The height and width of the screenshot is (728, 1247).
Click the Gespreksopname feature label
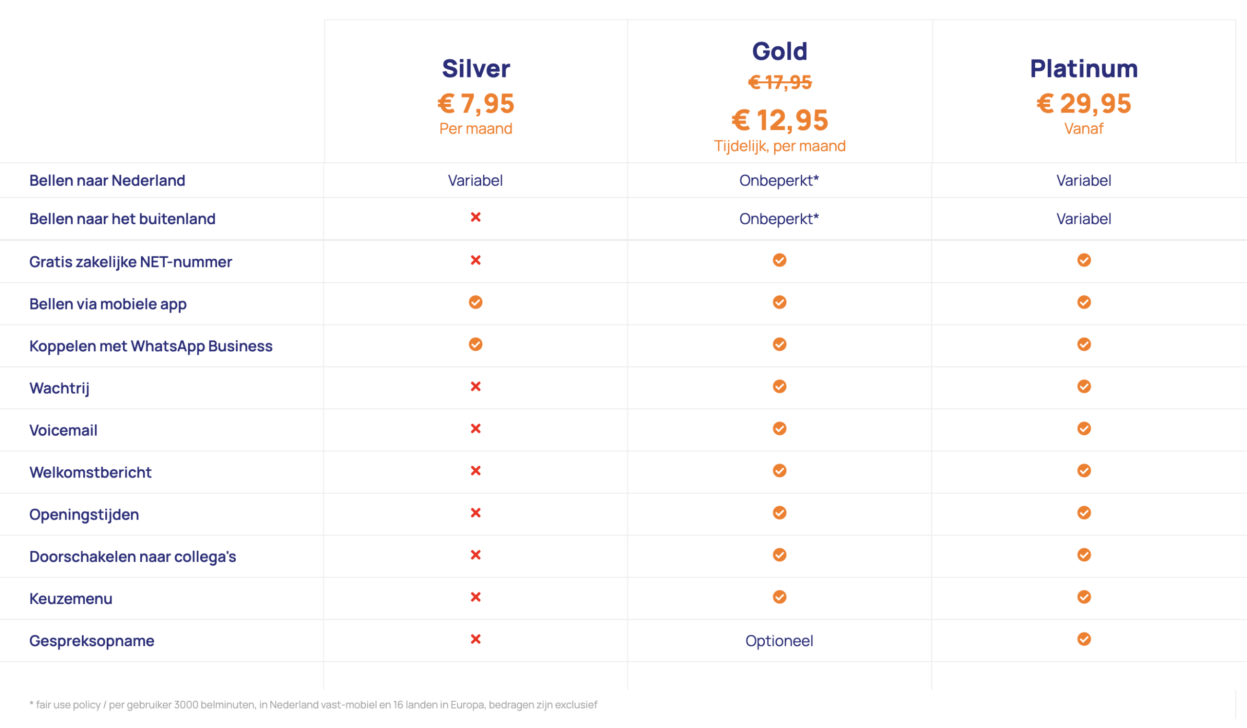pyautogui.click(x=92, y=641)
